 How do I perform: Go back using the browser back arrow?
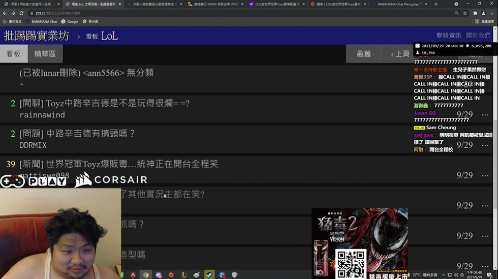click(x=5, y=13)
